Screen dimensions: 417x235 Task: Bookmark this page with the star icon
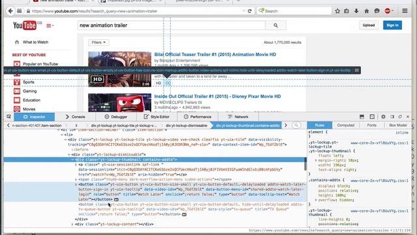(x=338, y=11)
